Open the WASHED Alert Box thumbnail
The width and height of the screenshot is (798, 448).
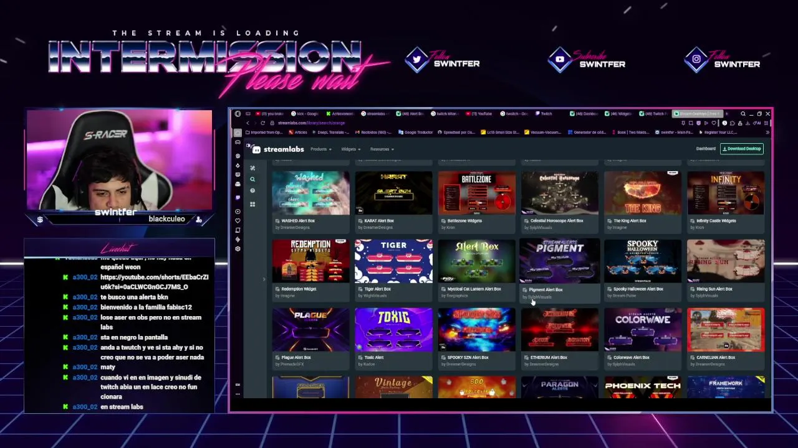310,193
